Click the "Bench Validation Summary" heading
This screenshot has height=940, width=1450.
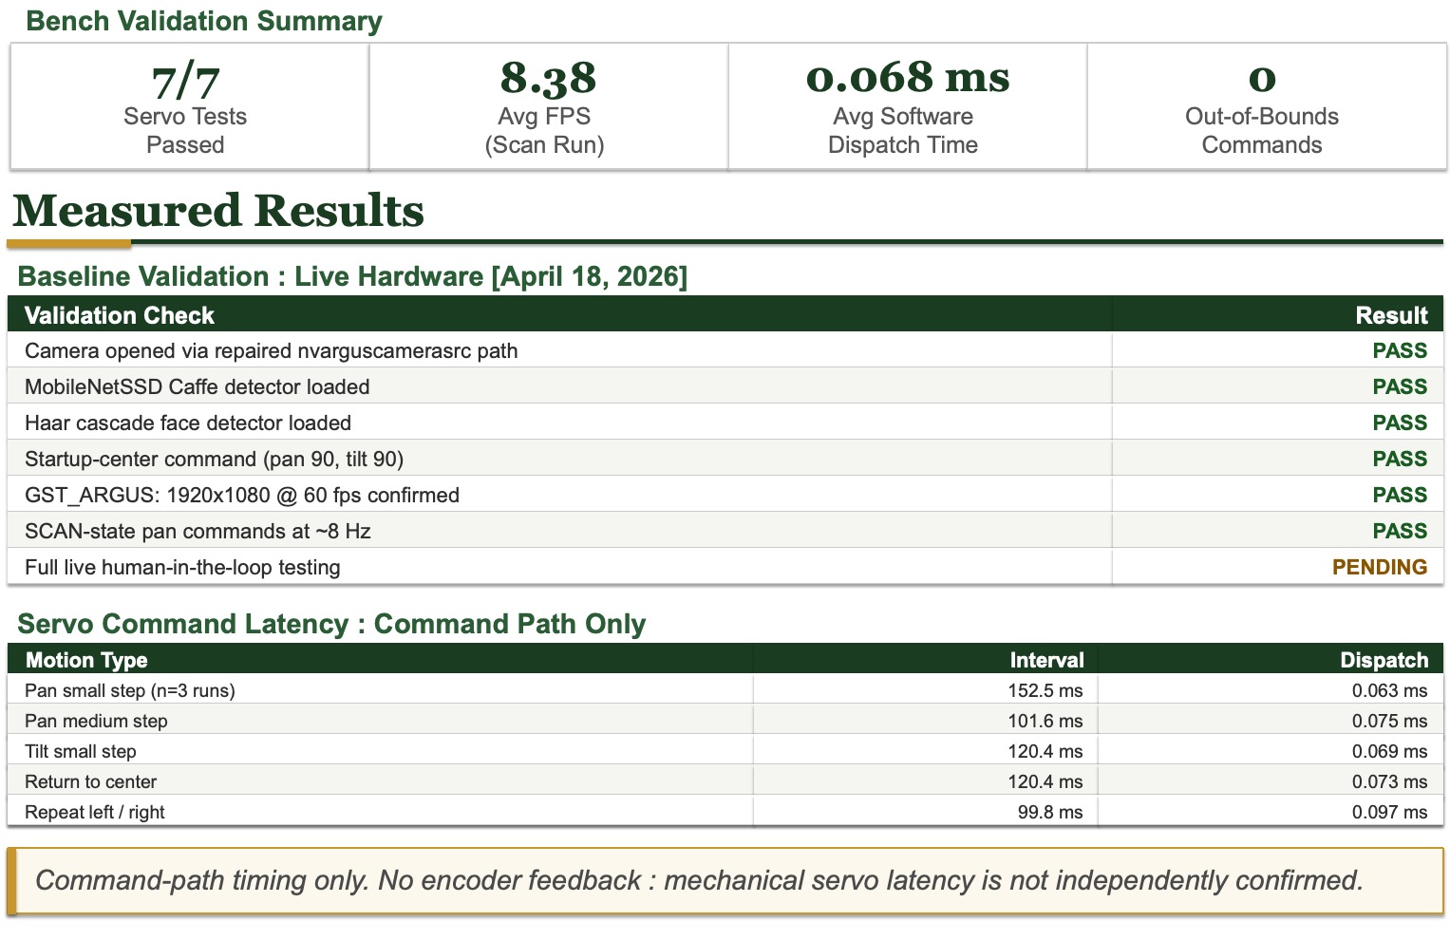click(x=204, y=21)
